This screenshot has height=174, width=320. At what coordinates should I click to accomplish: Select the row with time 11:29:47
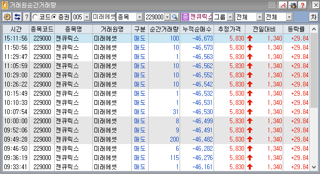tap(156, 57)
